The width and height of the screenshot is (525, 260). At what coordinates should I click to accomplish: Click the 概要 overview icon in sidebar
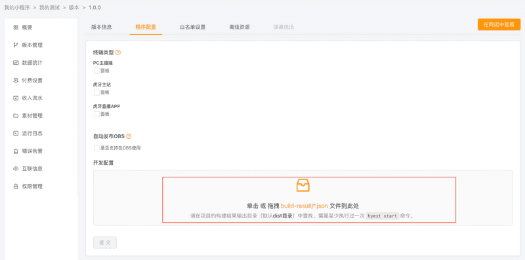click(16, 28)
